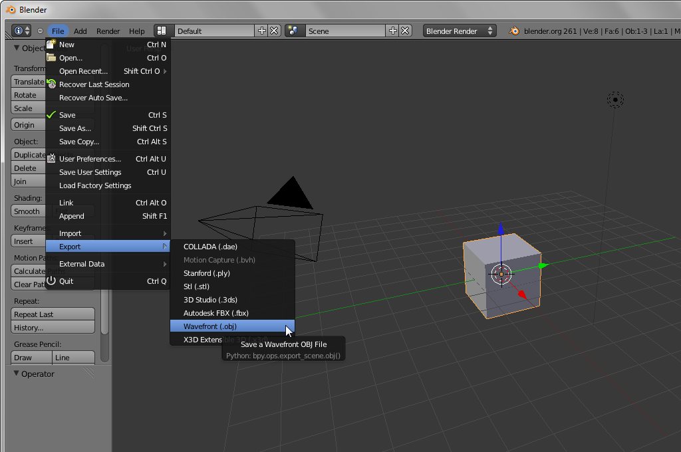Click the Insert keyframe button
The width and height of the screenshot is (681, 452).
pos(28,241)
